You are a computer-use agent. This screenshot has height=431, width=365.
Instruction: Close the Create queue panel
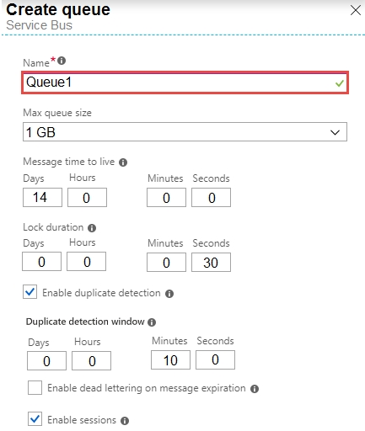coord(356,10)
